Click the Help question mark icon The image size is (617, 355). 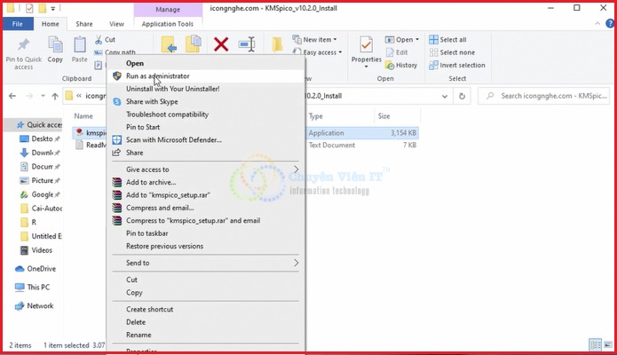610,24
